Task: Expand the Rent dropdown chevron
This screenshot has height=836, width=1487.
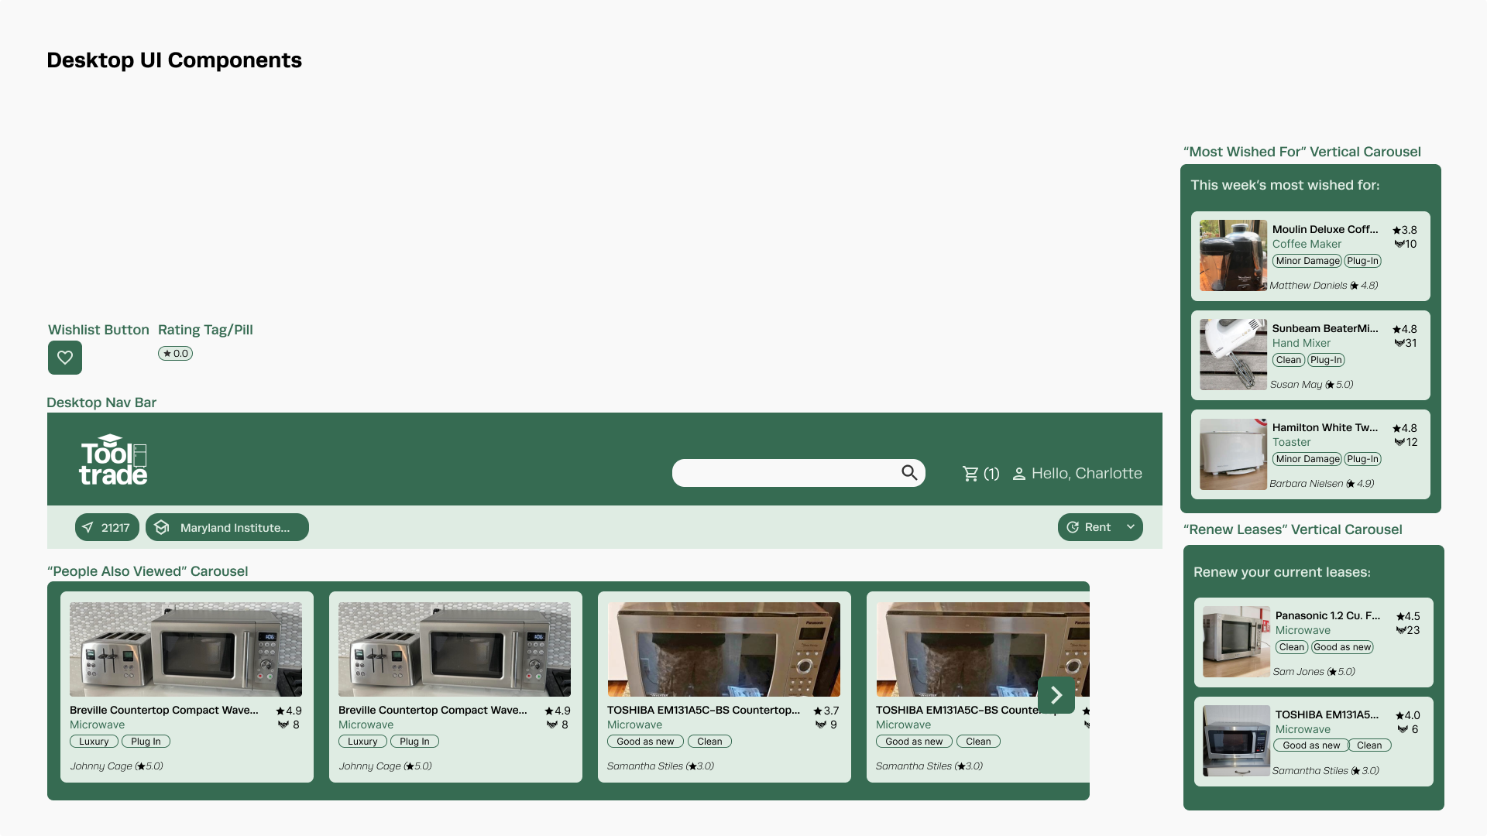Action: pyautogui.click(x=1131, y=527)
